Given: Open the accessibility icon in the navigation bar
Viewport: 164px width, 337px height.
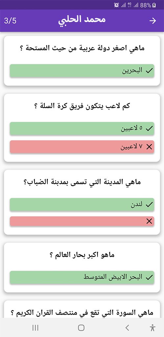Looking at the screenshot, I should (152, 328).
